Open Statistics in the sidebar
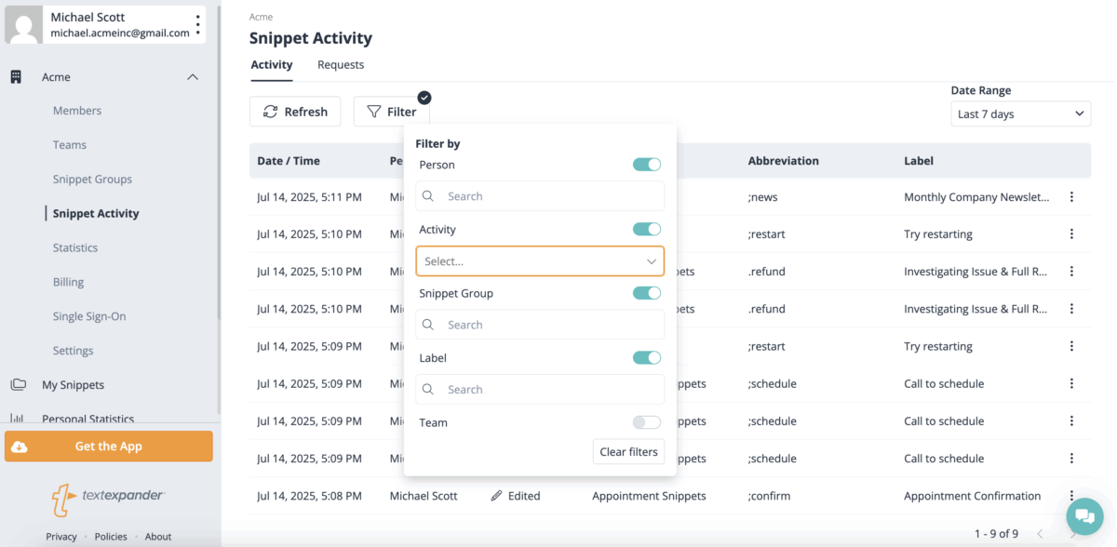This screenshot has height=547, width=1117. coord(75,247)
